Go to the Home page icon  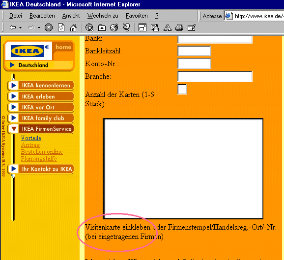[x=73, y=27]
